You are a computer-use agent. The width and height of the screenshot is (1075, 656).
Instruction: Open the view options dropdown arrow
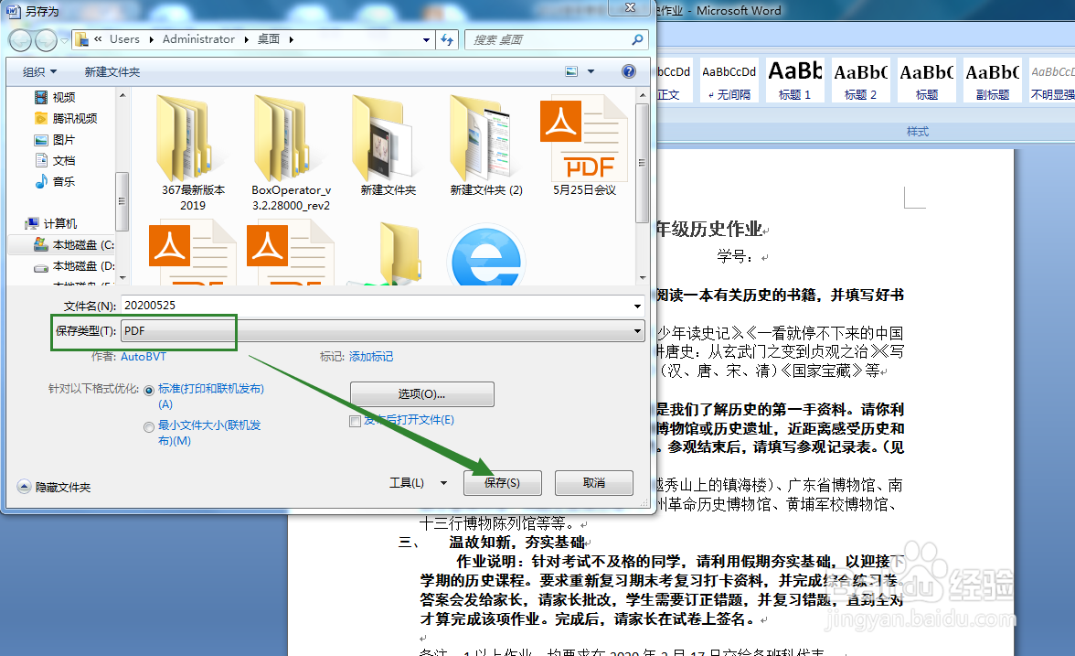[591, 71]
